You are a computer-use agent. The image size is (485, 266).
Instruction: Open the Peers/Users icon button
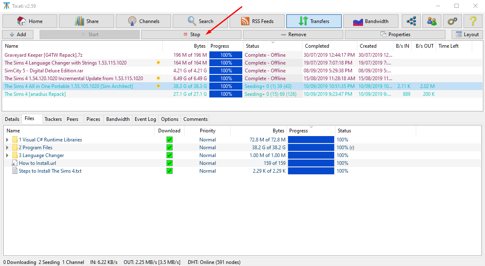431,21
